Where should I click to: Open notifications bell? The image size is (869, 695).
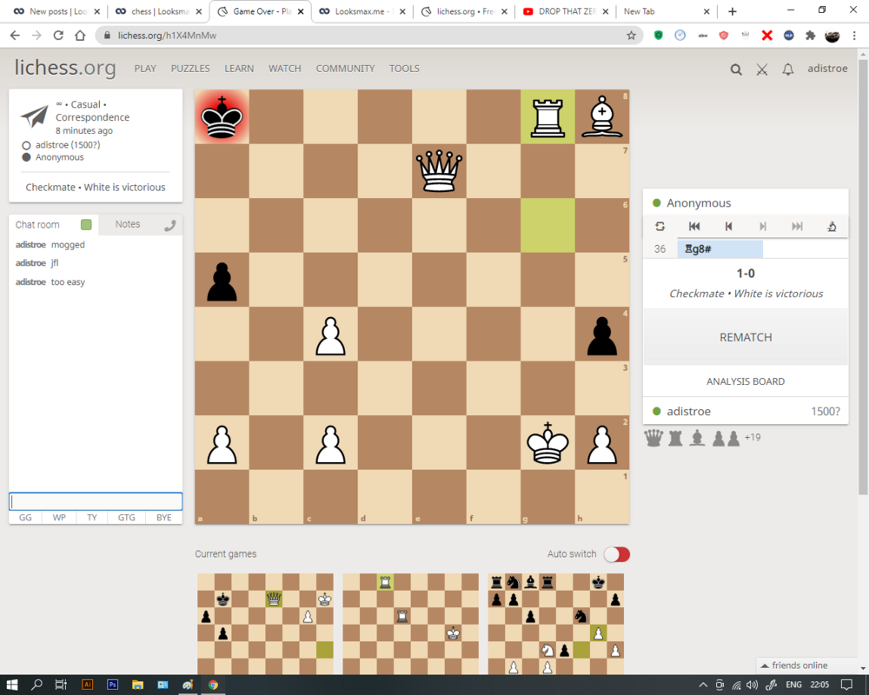tap(787, 69)
